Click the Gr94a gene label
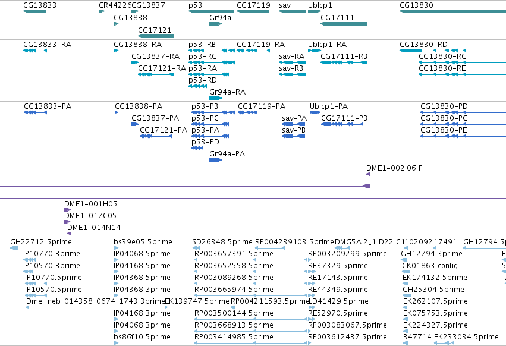This screenshot has width=506, height=346. click(x=221, y=17)
